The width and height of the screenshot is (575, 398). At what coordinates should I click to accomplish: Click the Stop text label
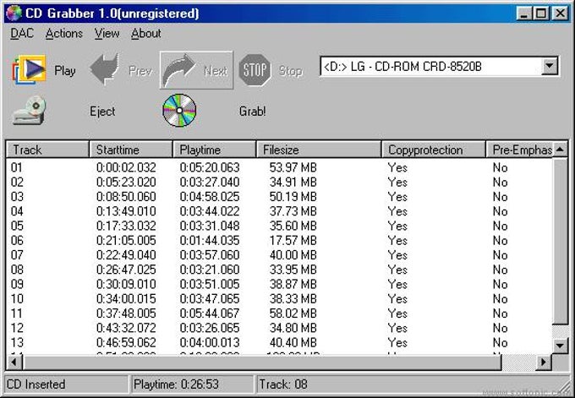(290, 71)
